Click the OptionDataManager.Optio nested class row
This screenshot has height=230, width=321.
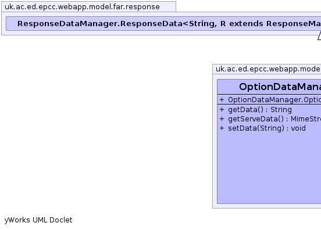(269, 99)
